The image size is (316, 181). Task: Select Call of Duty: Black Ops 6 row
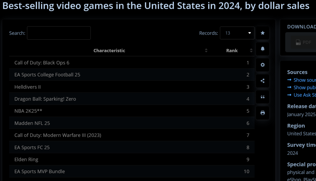point(132,63)
